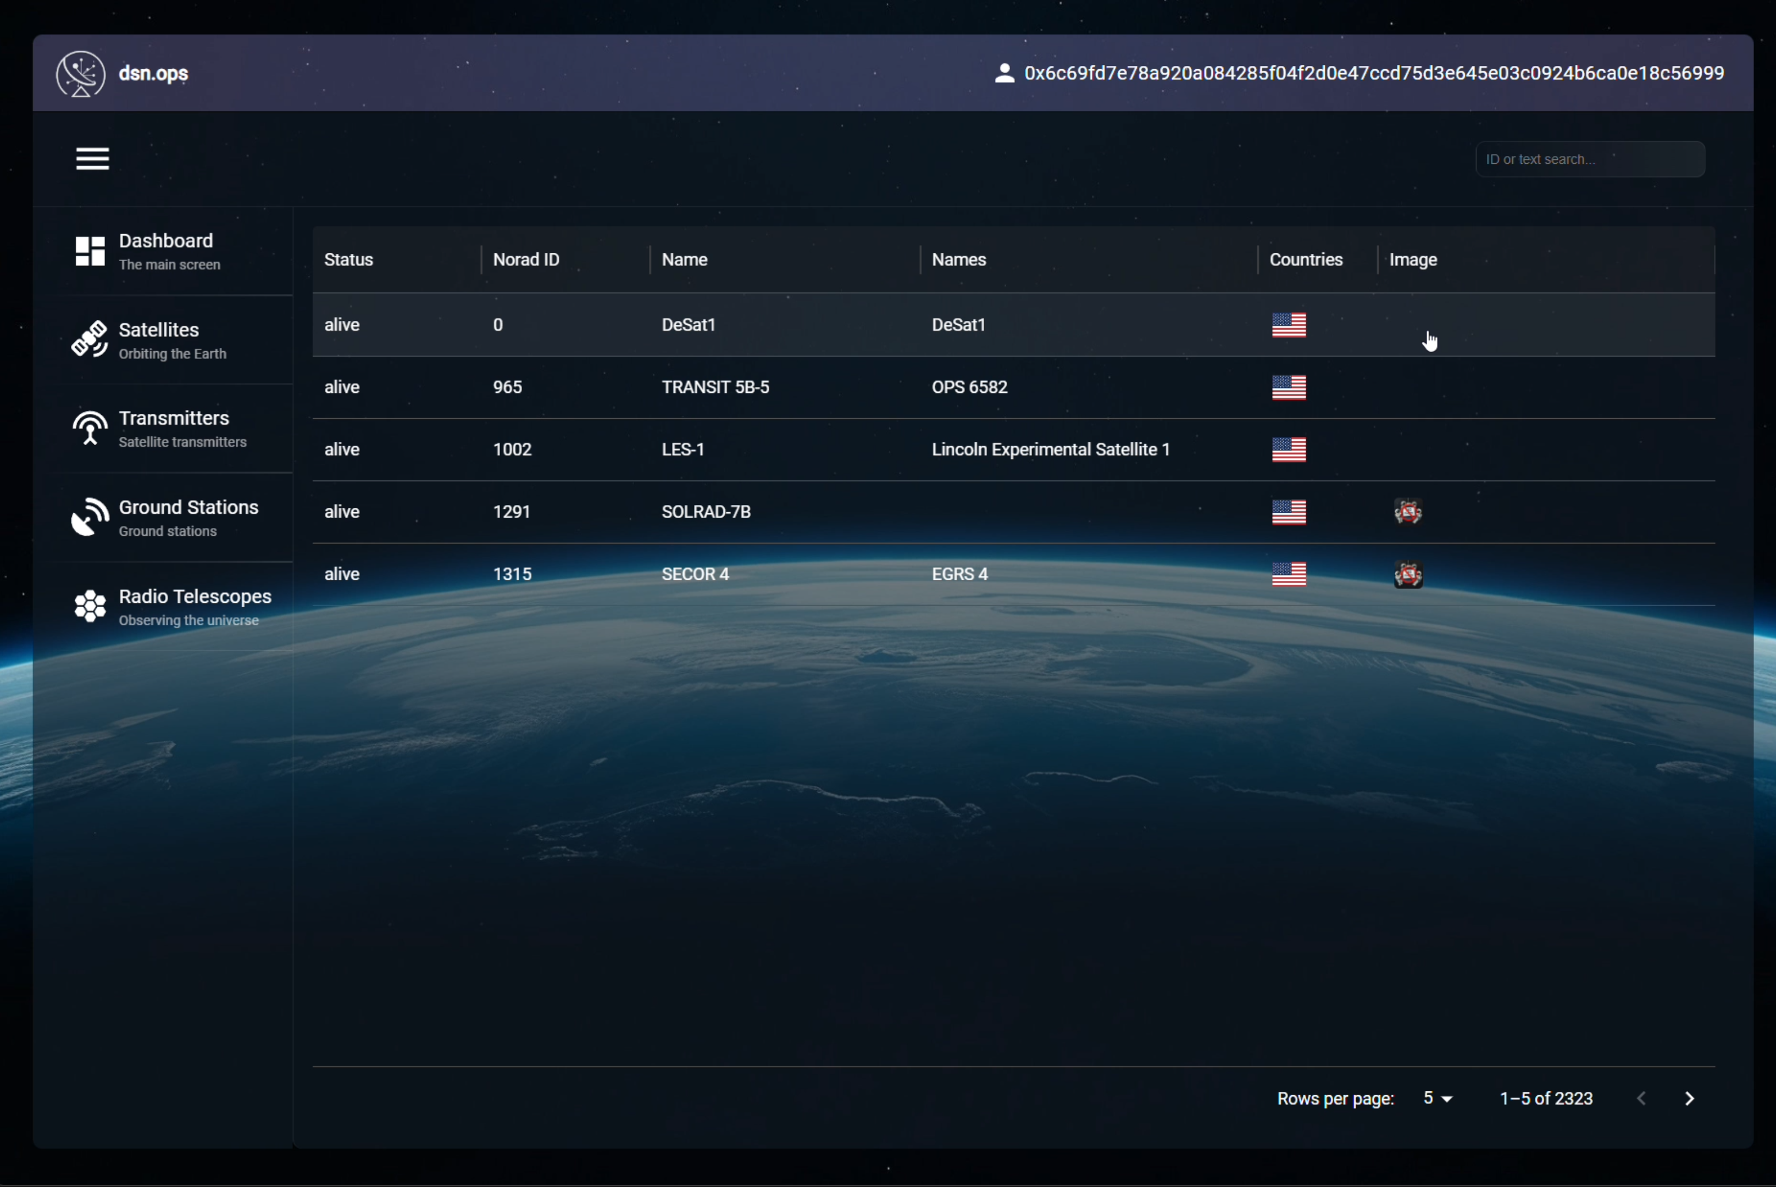Screen dimensions: 1776x1187
Task: Click the user account icon
Action: tap(1004, 74)
